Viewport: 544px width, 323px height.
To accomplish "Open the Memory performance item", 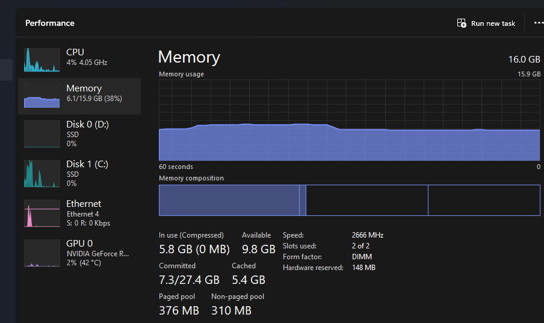I will pos(79,96).
